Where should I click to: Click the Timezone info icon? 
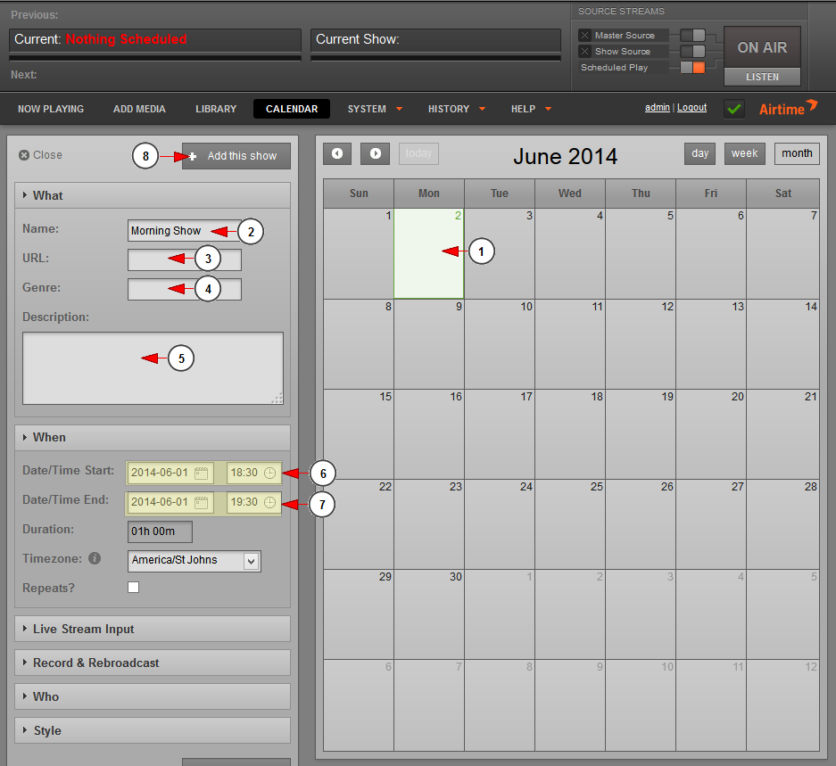[x=95, y=560]
